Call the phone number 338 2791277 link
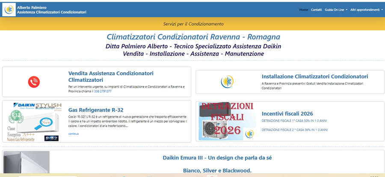Viewport: 385px width, 177px height. tap(103, 91)
